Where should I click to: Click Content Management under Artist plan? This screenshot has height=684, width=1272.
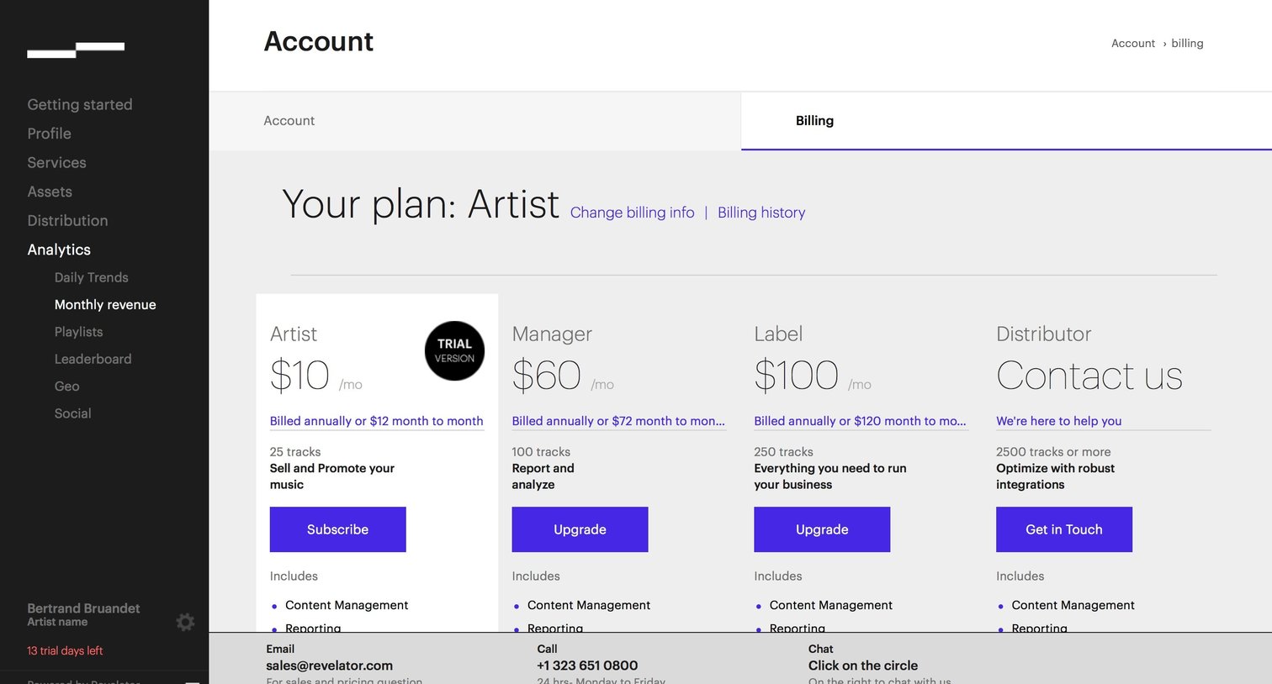click(347, 605)
